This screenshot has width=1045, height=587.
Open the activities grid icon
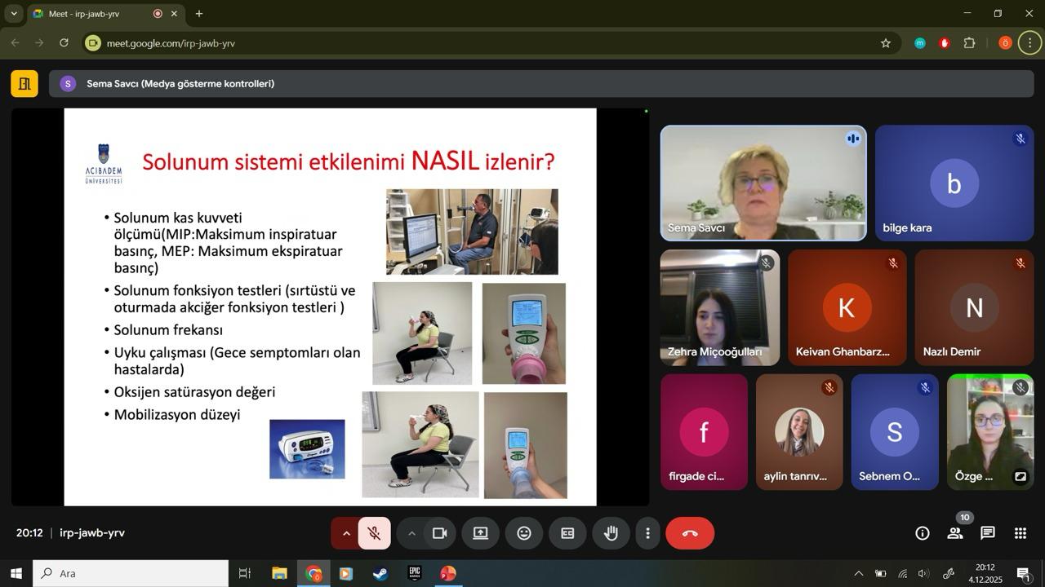click(x=1020, y=533)
